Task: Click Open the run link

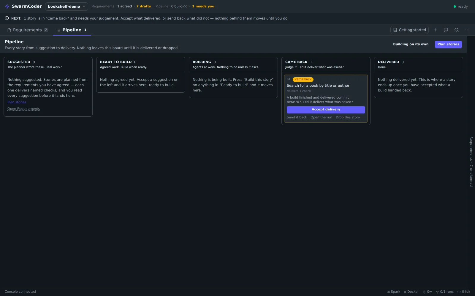Action: 322,118
